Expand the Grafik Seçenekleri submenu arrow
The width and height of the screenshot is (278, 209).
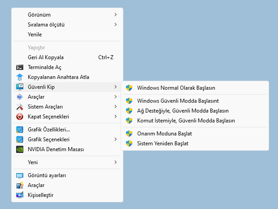(x=116, y=139)
